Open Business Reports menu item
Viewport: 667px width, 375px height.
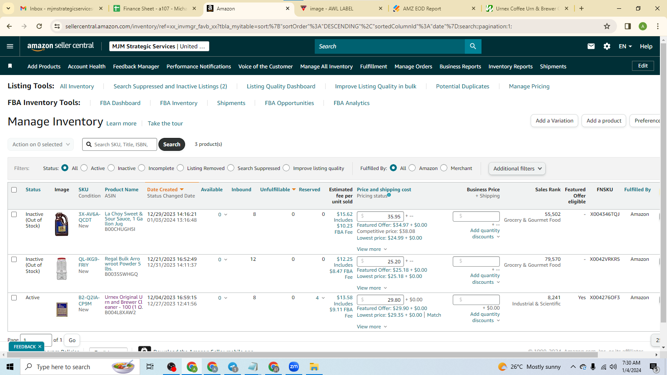460,66
